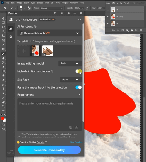Open the Window menu
Image resolution: width=146 pixels, height=162 pixels.
pos(74,3)
